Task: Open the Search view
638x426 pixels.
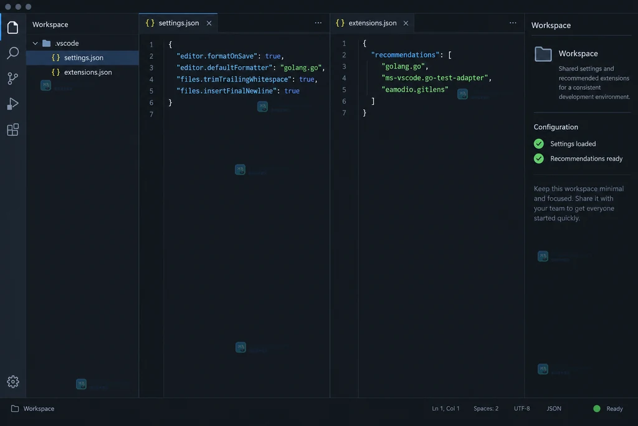Action: [12, 52]
